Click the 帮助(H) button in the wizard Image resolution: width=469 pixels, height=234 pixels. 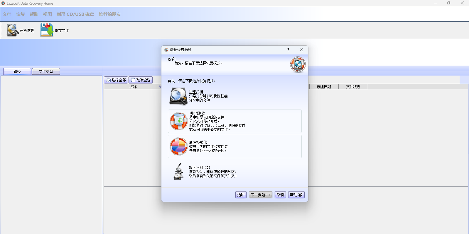296,195
